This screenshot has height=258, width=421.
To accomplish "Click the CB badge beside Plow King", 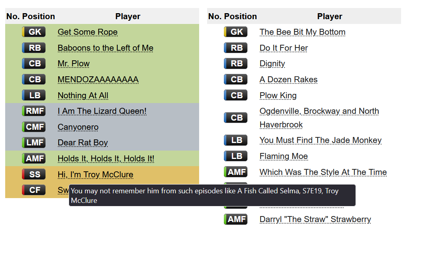I will (236, 95).
